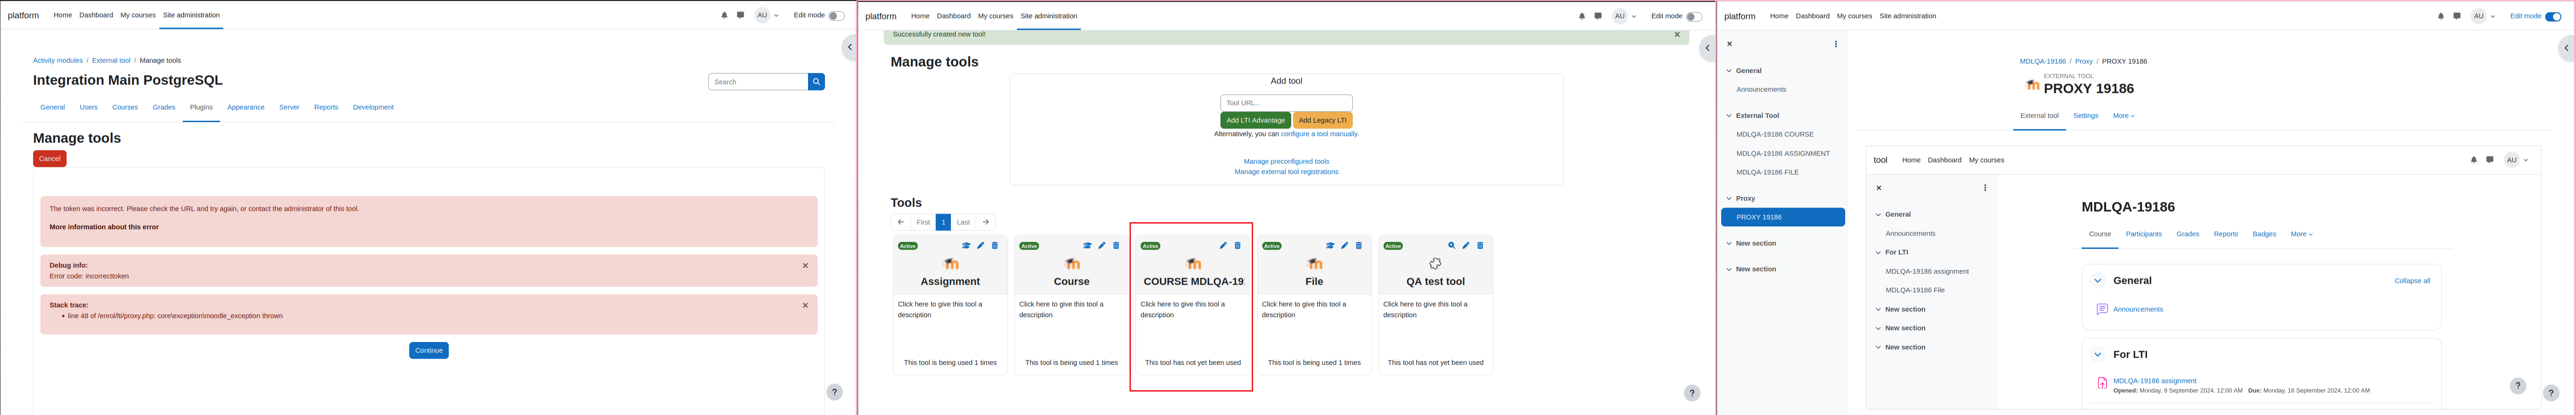This screenshot has width=2576, height=415.
Task: Close course index in right window
Action: click(1729, 44)
